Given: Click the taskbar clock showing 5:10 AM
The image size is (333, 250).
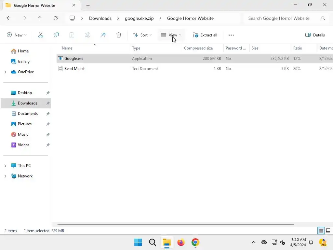Looking at the screenshot, I should 298,242.
